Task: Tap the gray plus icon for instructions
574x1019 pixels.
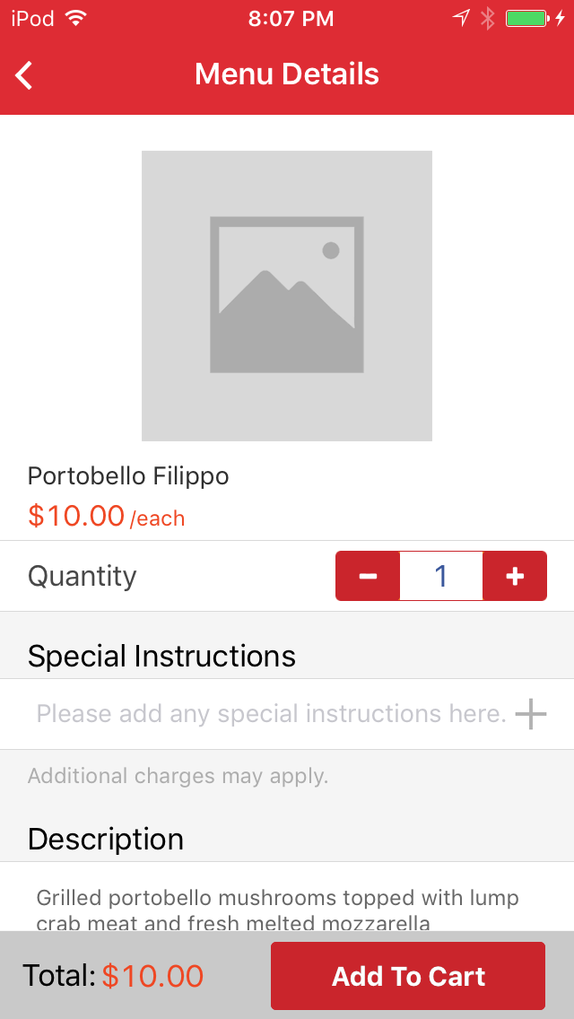Action: point(530,713)
